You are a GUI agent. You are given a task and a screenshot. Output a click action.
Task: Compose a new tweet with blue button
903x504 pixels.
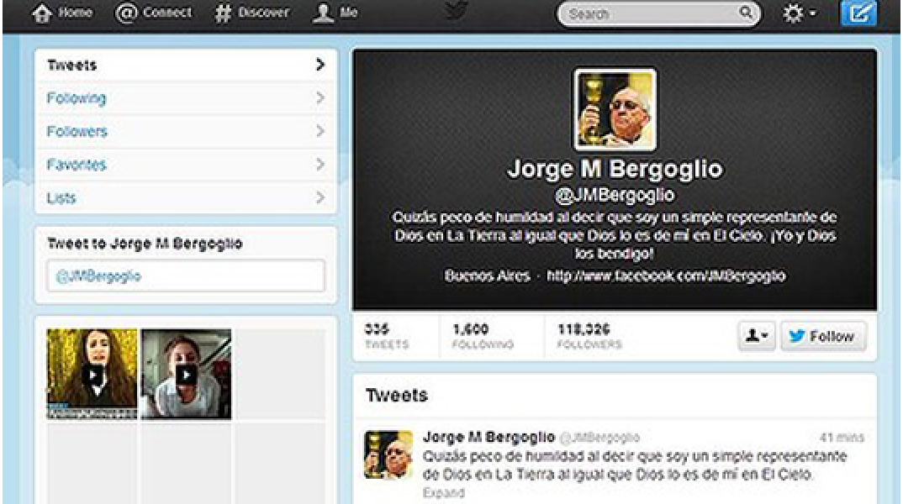(x=858, y=14)
